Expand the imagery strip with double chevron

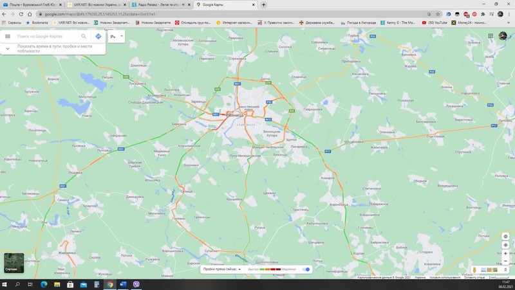coord(505,269)
